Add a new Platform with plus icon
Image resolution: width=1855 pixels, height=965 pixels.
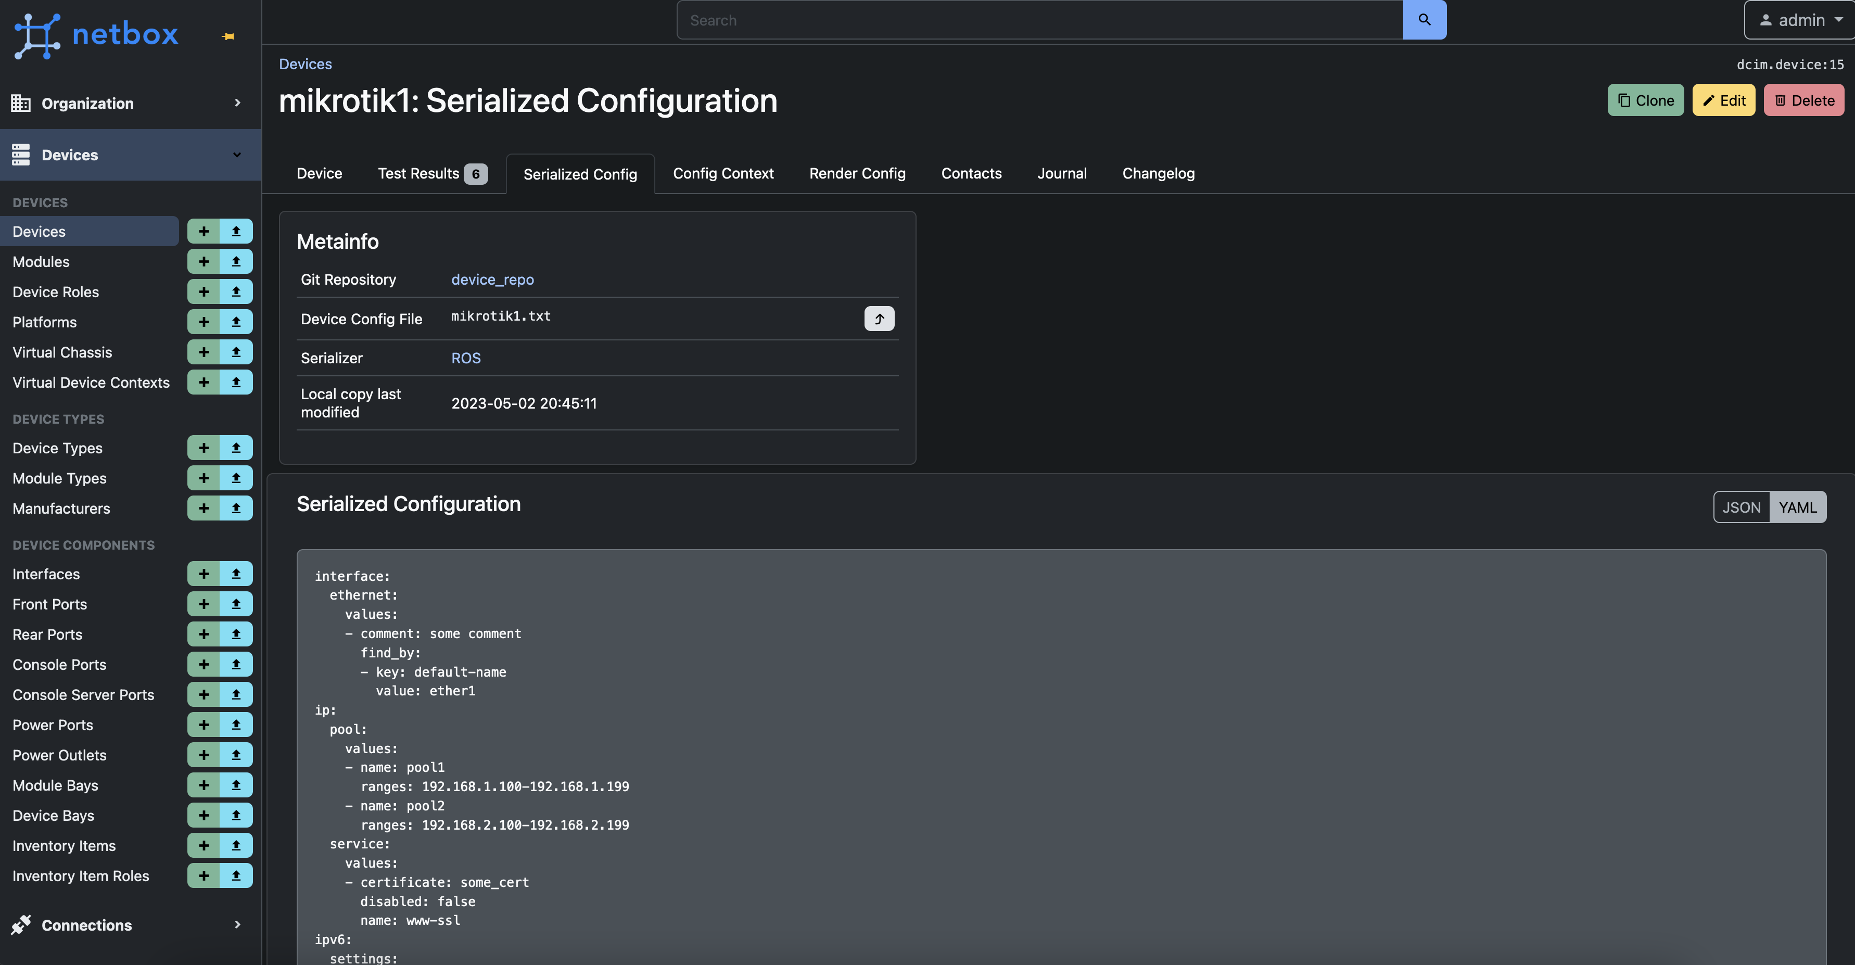[x=204, y=322]
